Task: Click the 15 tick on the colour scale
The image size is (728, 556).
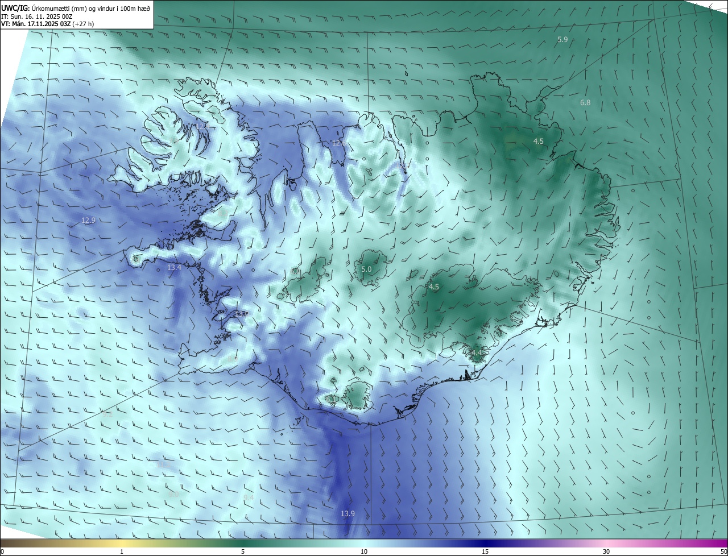Action: 485,551
